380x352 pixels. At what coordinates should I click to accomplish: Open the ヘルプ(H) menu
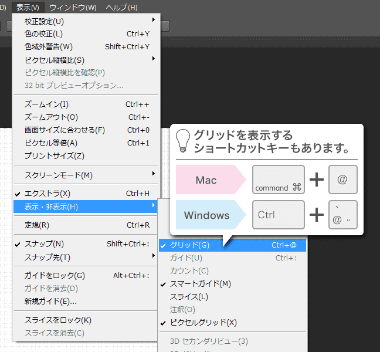click(121, 8)
